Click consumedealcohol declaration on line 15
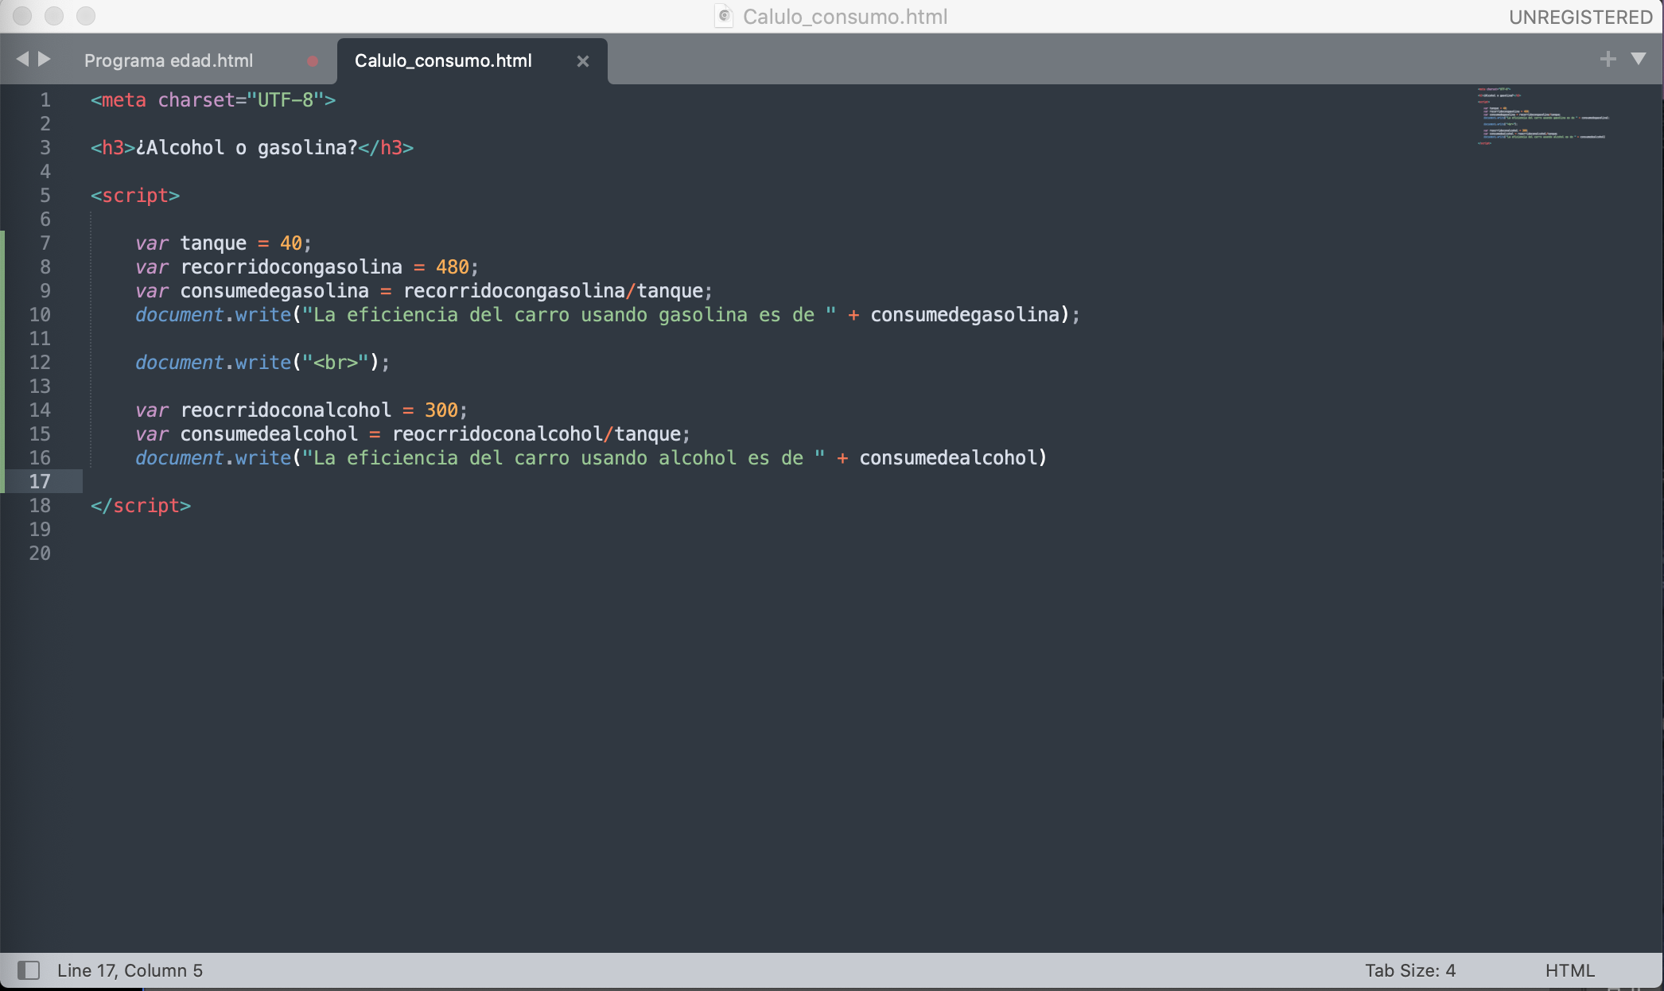 (x=269, y=434)
